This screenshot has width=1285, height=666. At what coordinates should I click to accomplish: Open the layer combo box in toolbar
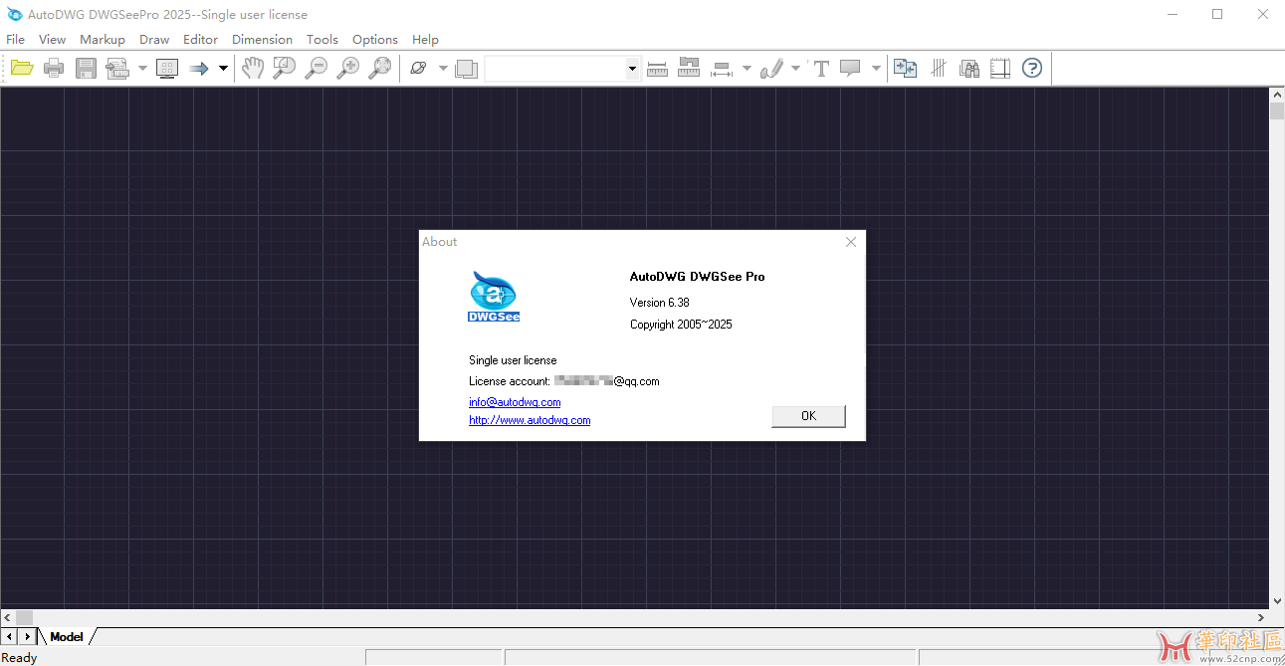click(x=562, y=68)
